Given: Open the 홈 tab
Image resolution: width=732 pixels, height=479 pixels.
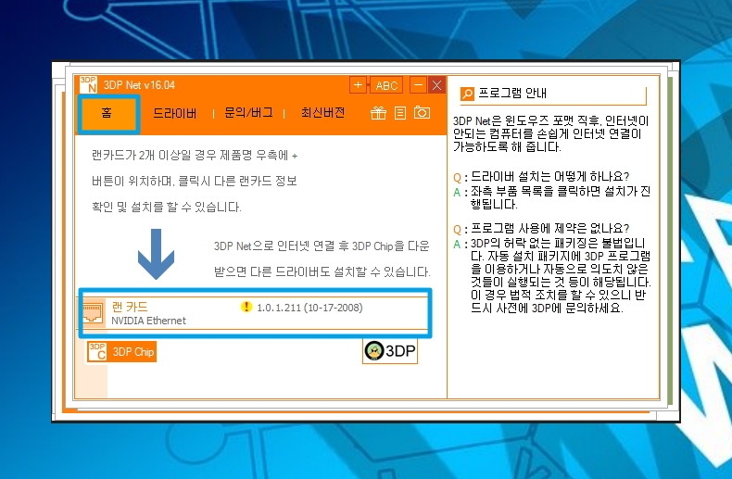Looking at the screenshot, I should (x=107, y=113).
